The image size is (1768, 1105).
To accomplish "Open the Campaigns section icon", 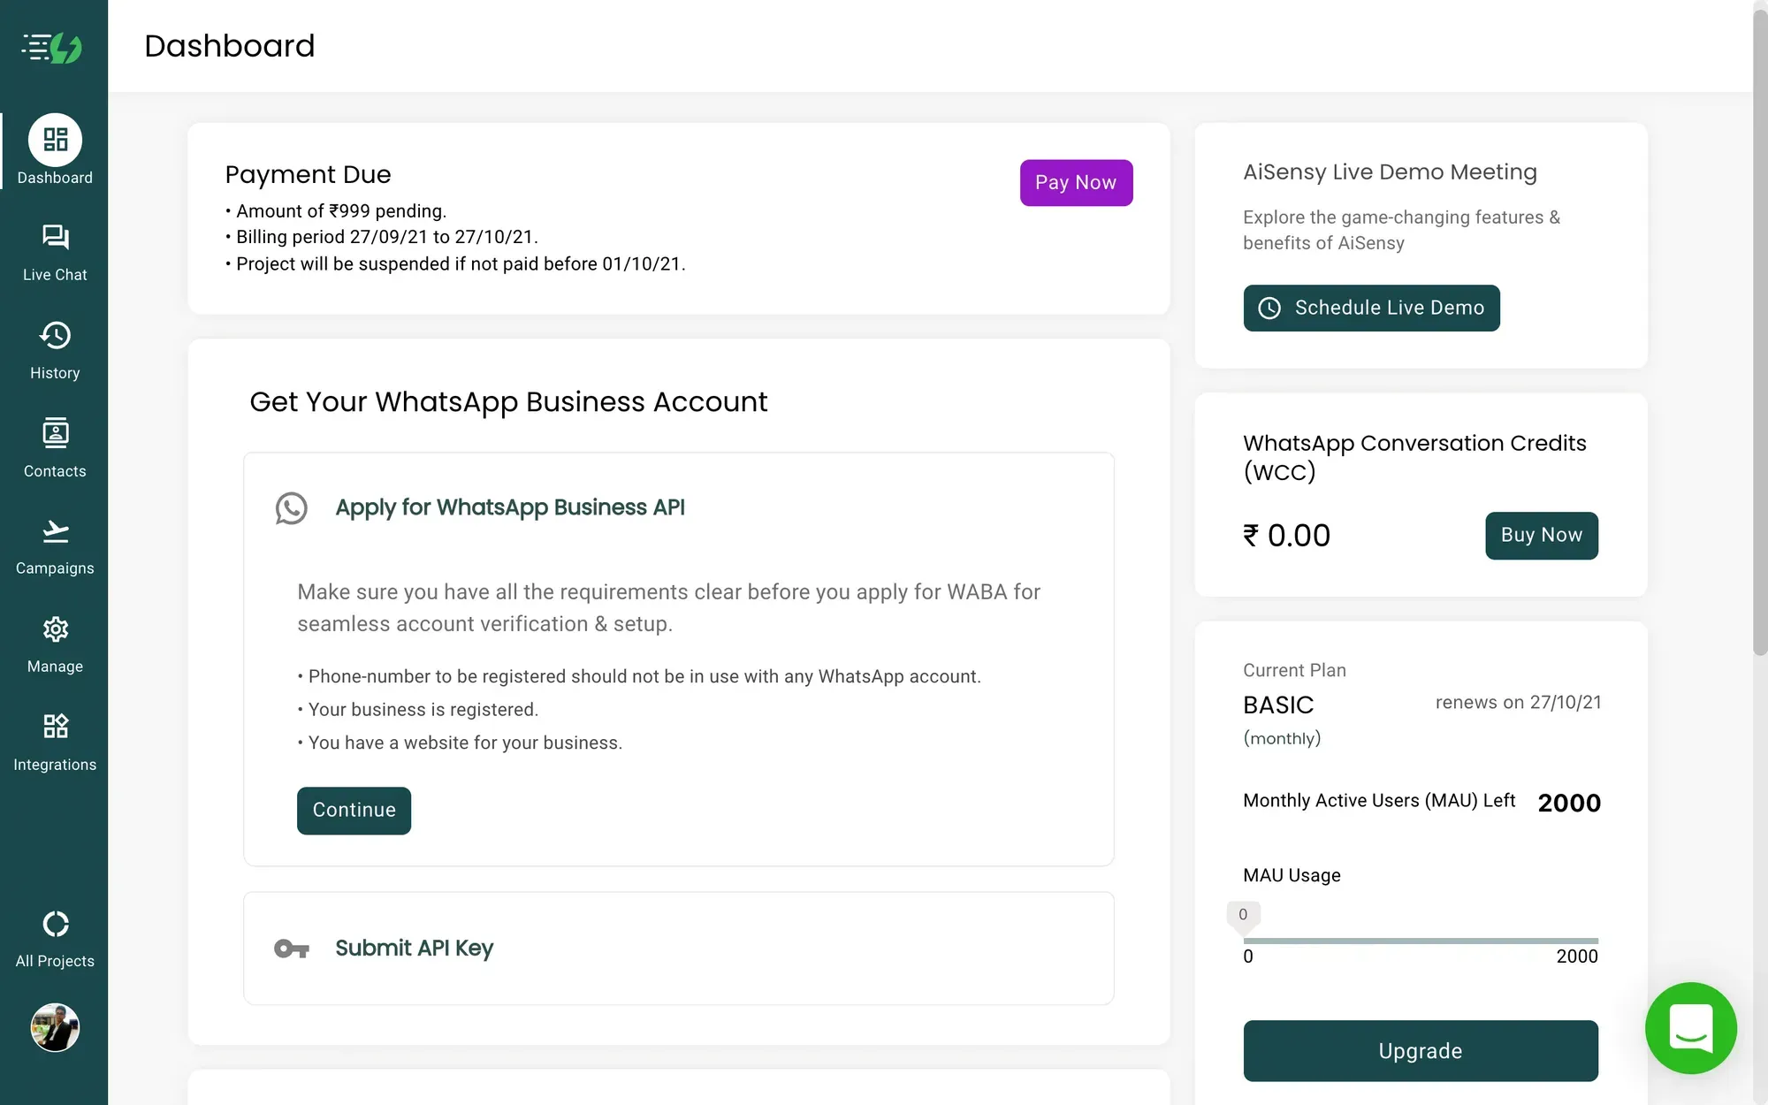I will coord(55,531).
